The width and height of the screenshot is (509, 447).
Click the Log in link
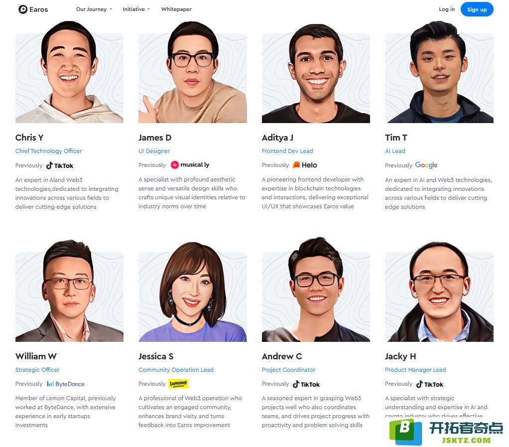click(447, 9)
